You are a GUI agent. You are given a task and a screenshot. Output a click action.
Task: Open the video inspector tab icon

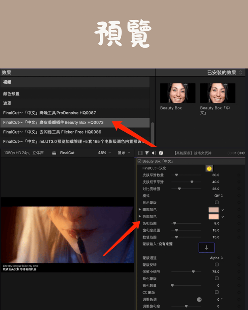point(140,153)
